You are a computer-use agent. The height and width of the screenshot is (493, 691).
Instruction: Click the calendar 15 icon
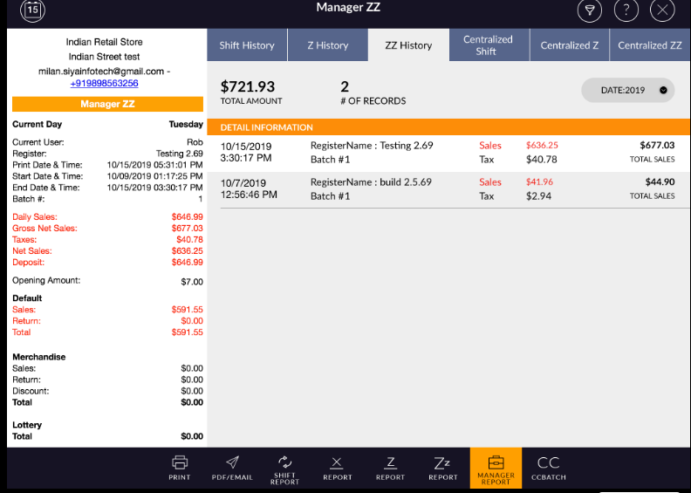[31, 10]
